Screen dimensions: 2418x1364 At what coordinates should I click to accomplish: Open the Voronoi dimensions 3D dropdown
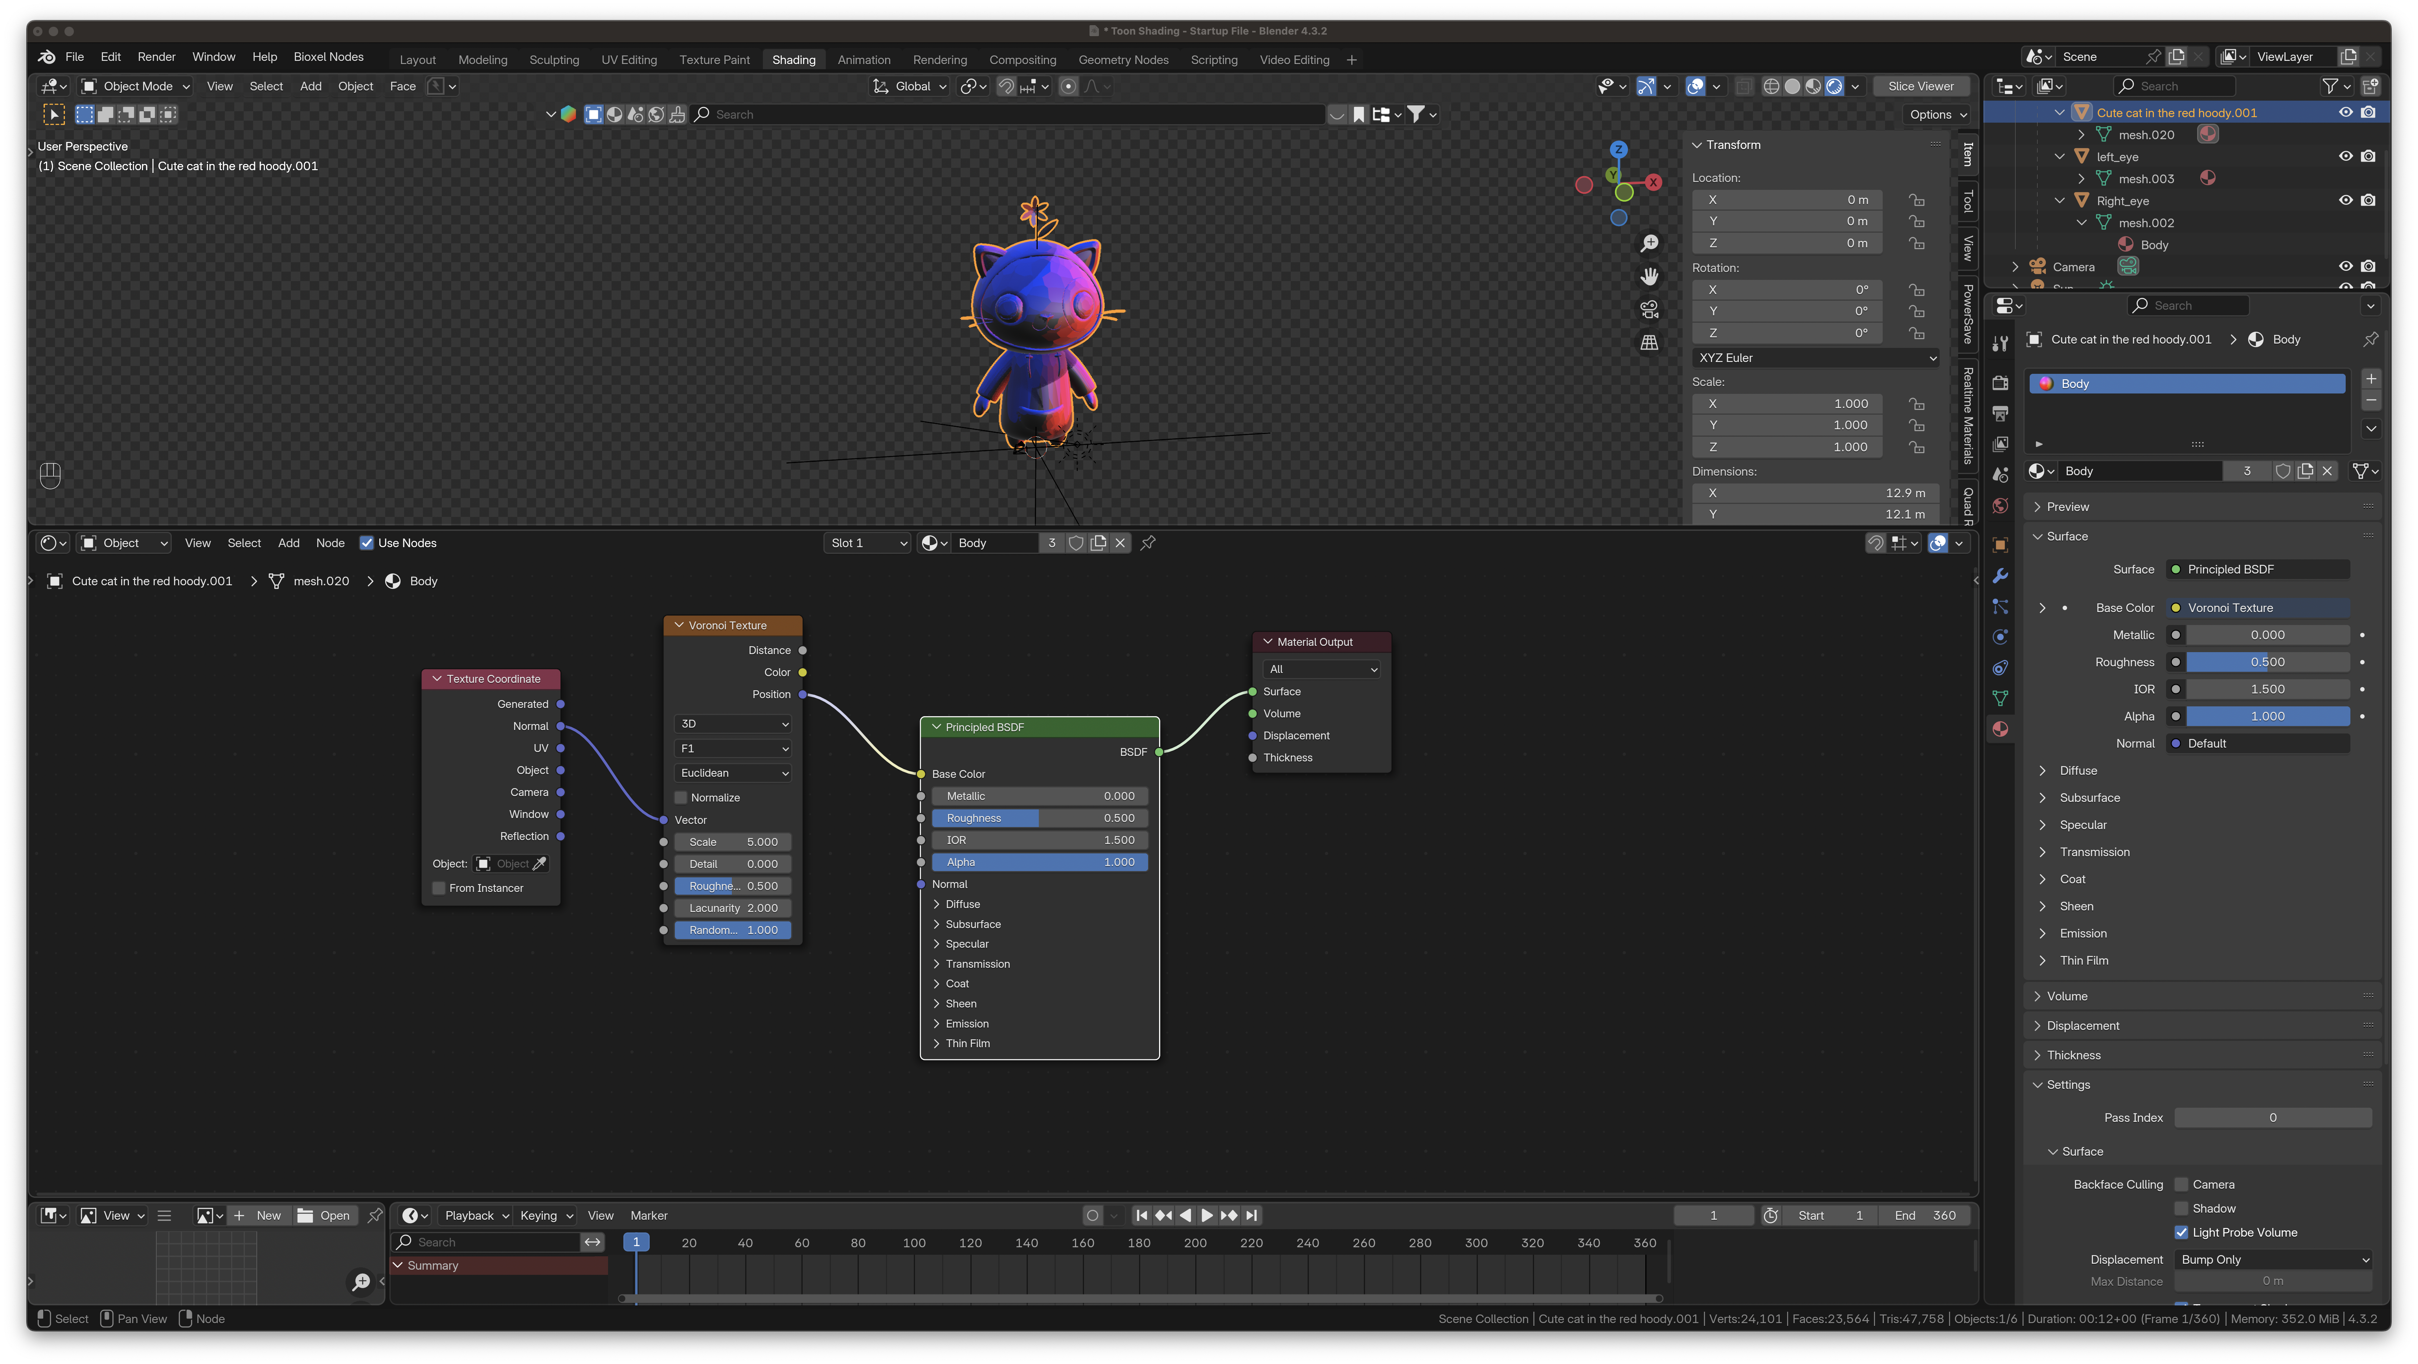point(732,724)
